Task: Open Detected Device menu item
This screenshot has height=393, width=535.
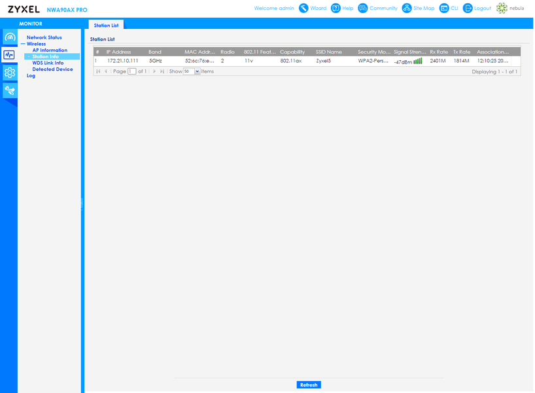Action: (52, 69)
